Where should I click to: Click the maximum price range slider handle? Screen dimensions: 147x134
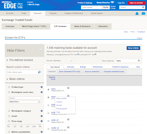(40, 125)
